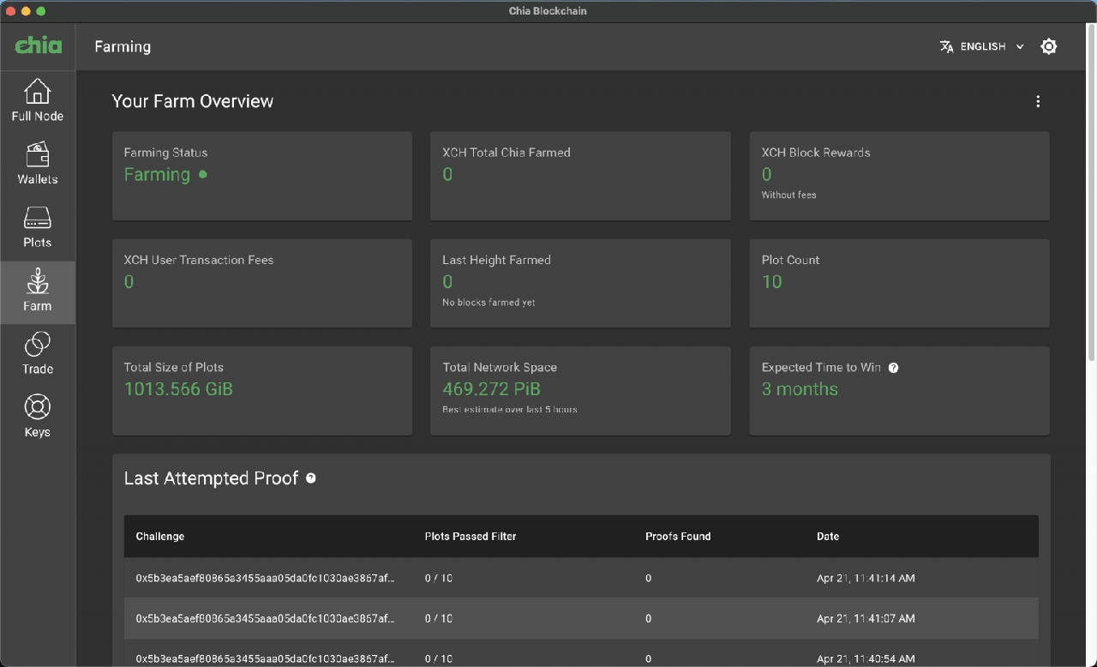Click the Chia logo
Screen dimensions: 1097x667
pyautogui.click(x=38, y=46)
